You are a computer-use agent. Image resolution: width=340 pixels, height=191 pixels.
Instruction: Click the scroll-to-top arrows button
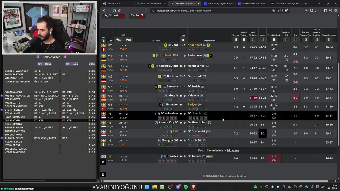point(103,162)
